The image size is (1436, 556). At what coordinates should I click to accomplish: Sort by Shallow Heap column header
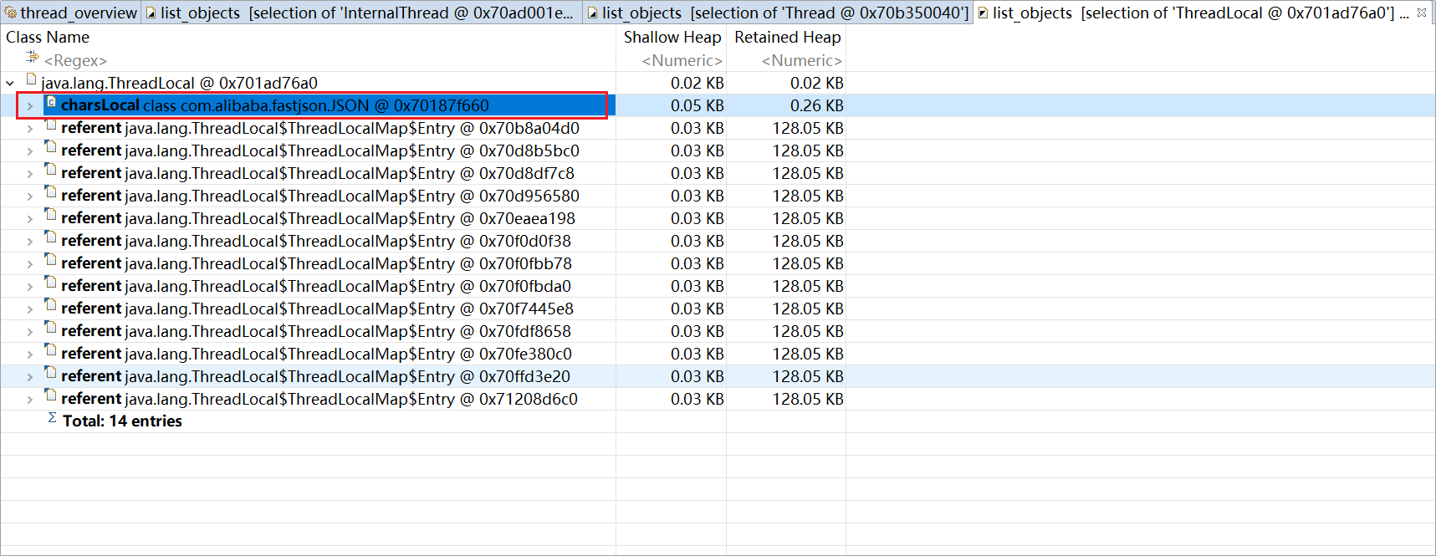click(672, 37)
